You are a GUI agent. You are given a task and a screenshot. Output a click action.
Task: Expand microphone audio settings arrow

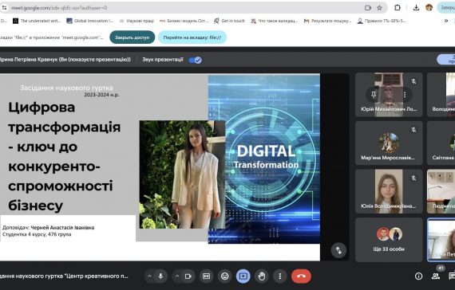click(x=149, y=276)
